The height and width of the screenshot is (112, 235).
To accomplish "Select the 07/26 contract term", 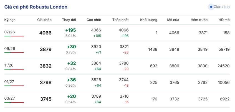I will (x=10, y=32).
